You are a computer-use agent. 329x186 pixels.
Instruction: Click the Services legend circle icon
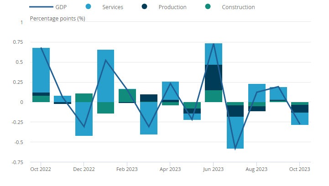[x=89, y=6]
